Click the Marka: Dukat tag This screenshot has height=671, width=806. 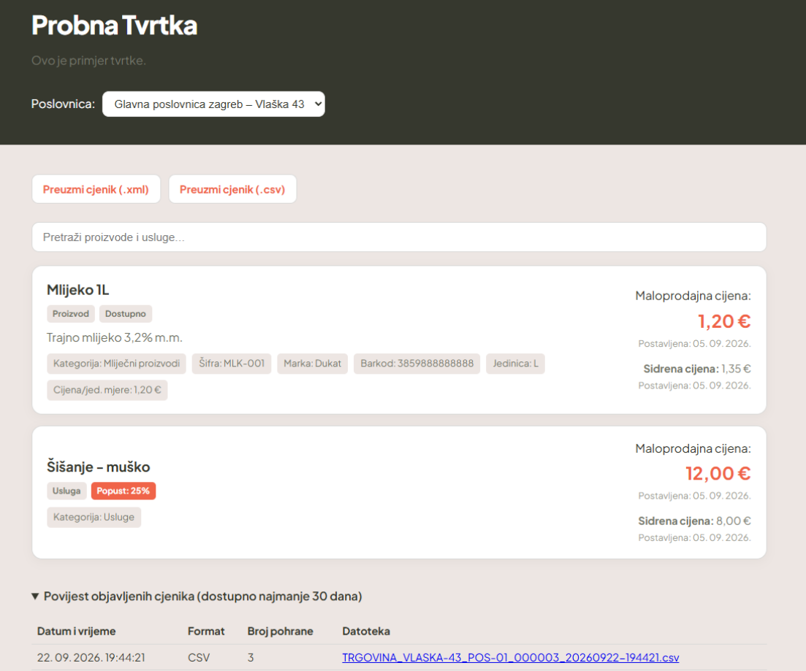pyautogui.click(x=312, y=363)
